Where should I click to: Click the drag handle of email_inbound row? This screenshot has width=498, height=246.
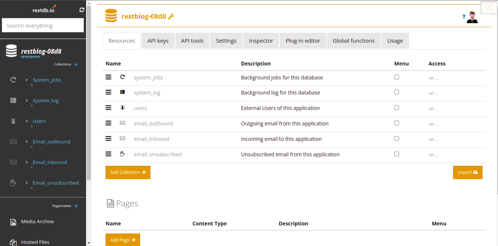[x=109, y=139]
